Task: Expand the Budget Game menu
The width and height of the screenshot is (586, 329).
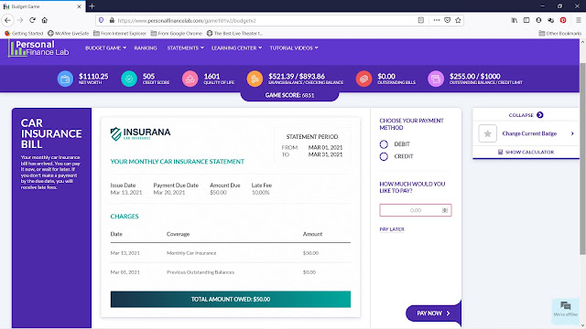Action: click(x=106, y=48)
